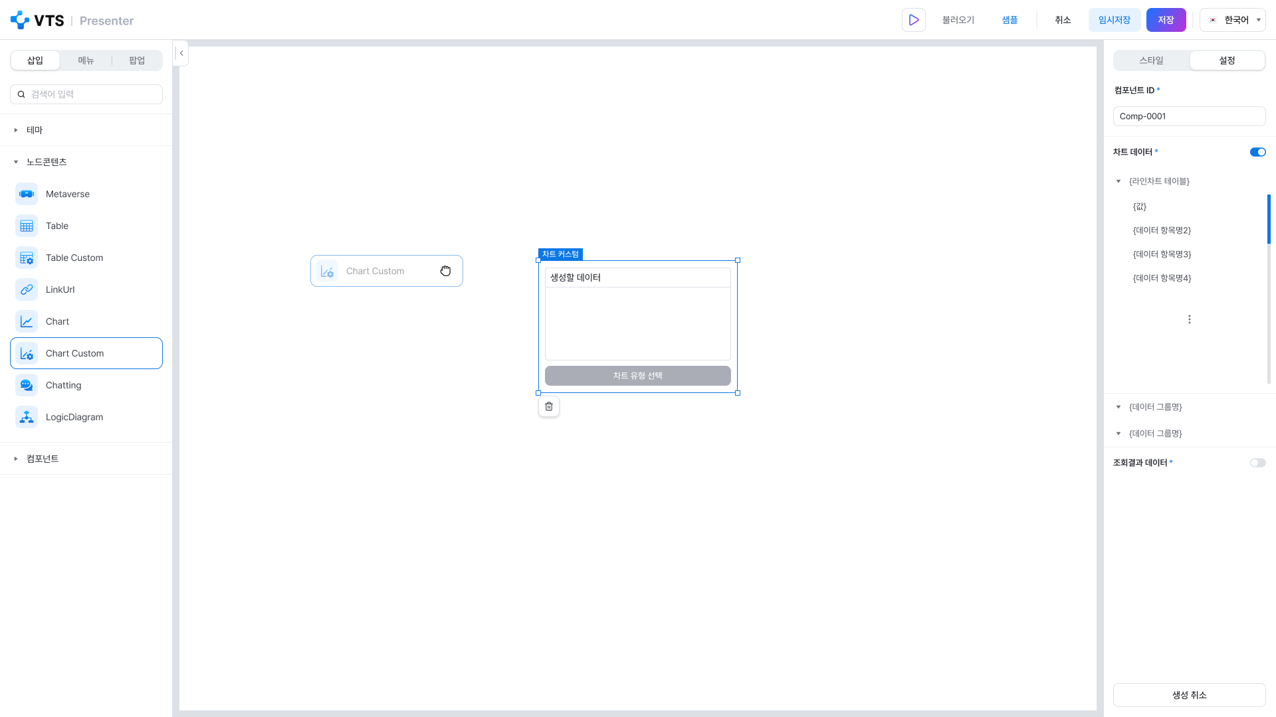This screenshot has height=717, width=1276.
Task: Click the data panel vertical scrollbar
Action: pyautogui.click(x=1269, y=219)
